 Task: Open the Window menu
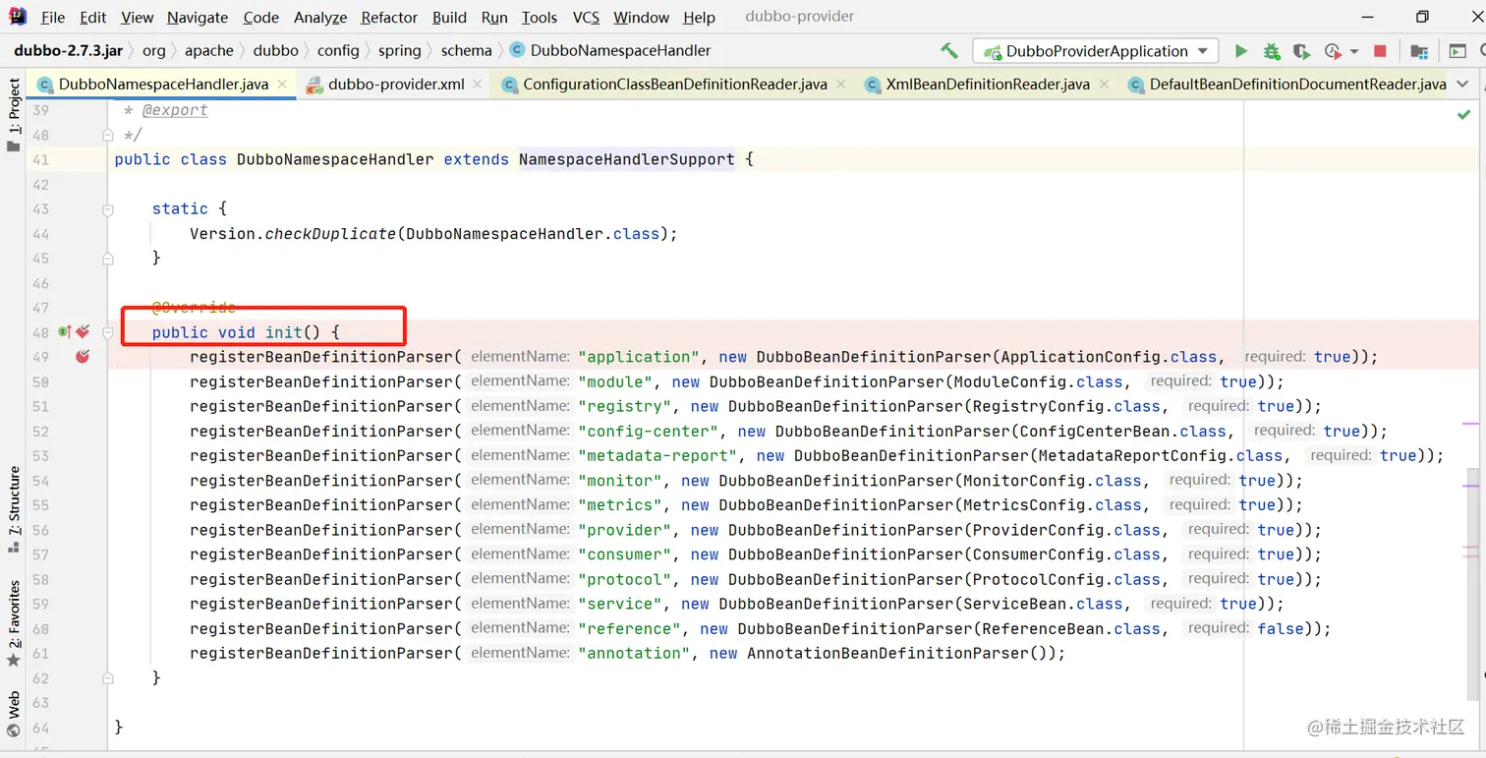point(642,17)
